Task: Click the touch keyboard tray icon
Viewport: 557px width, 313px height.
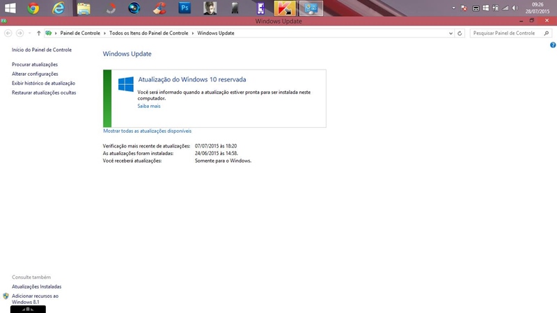Action: click(x=476, y=8)
